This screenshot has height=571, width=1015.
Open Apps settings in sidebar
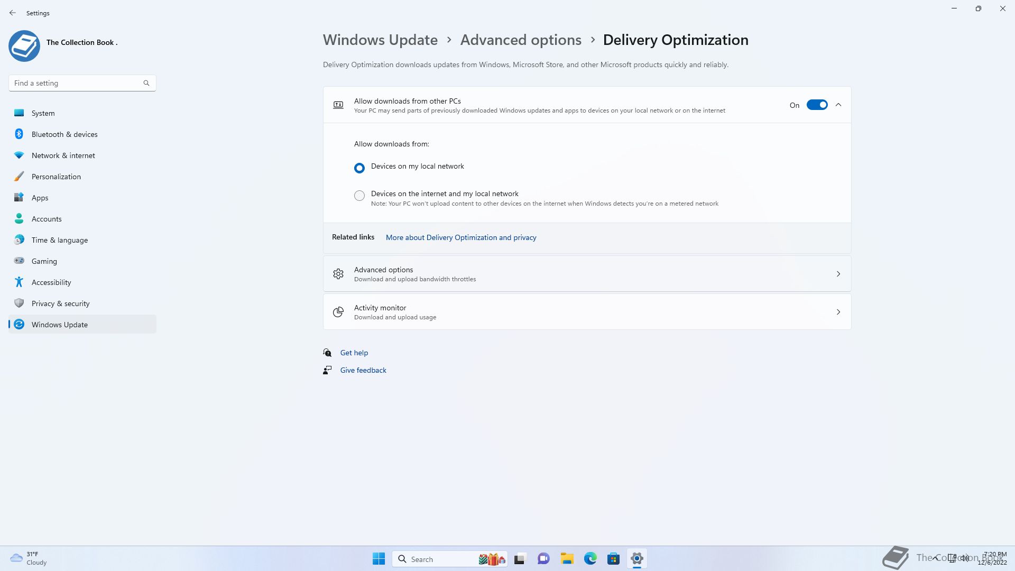tap(82, 198)
